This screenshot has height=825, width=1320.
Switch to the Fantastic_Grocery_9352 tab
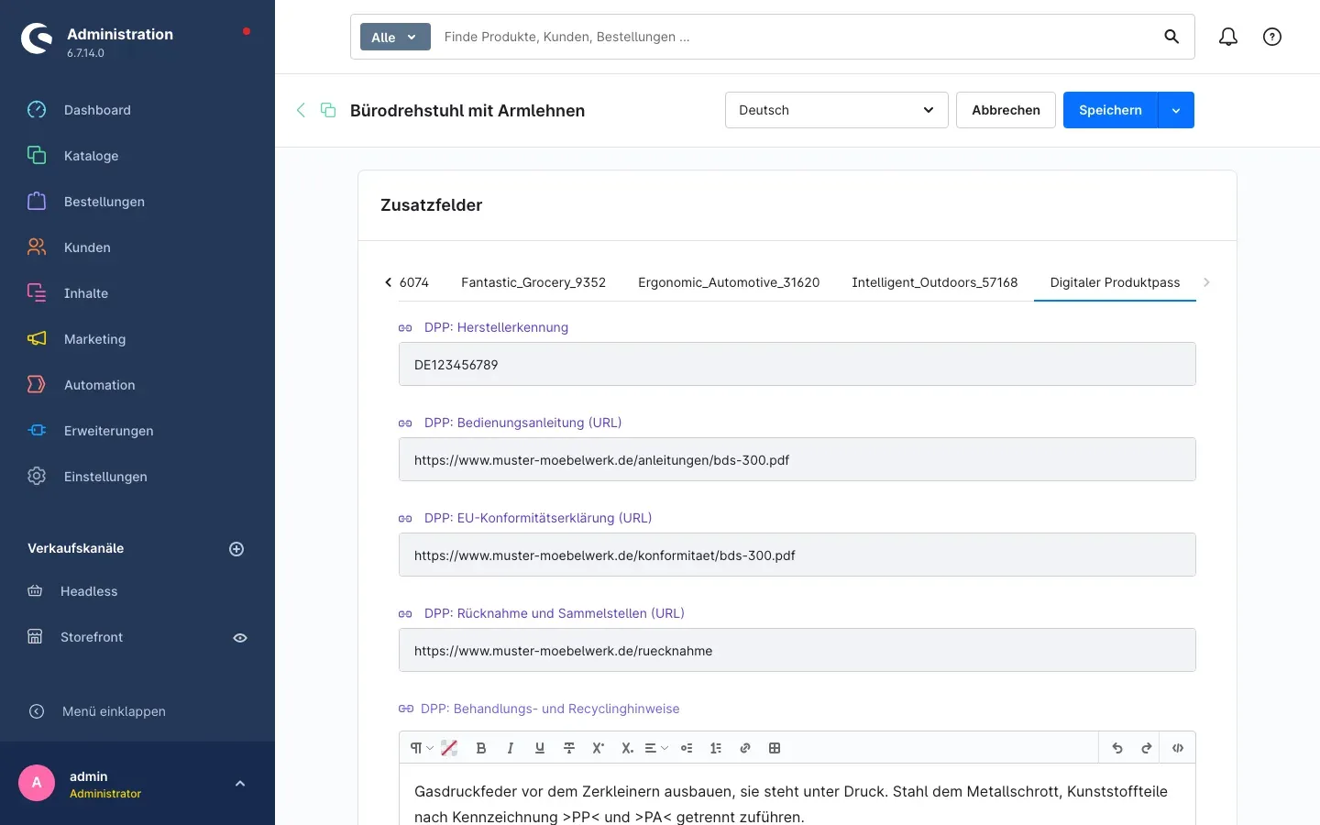tap(533, 282)
